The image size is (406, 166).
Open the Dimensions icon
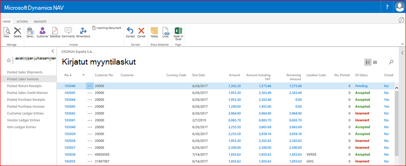point(83,33)
